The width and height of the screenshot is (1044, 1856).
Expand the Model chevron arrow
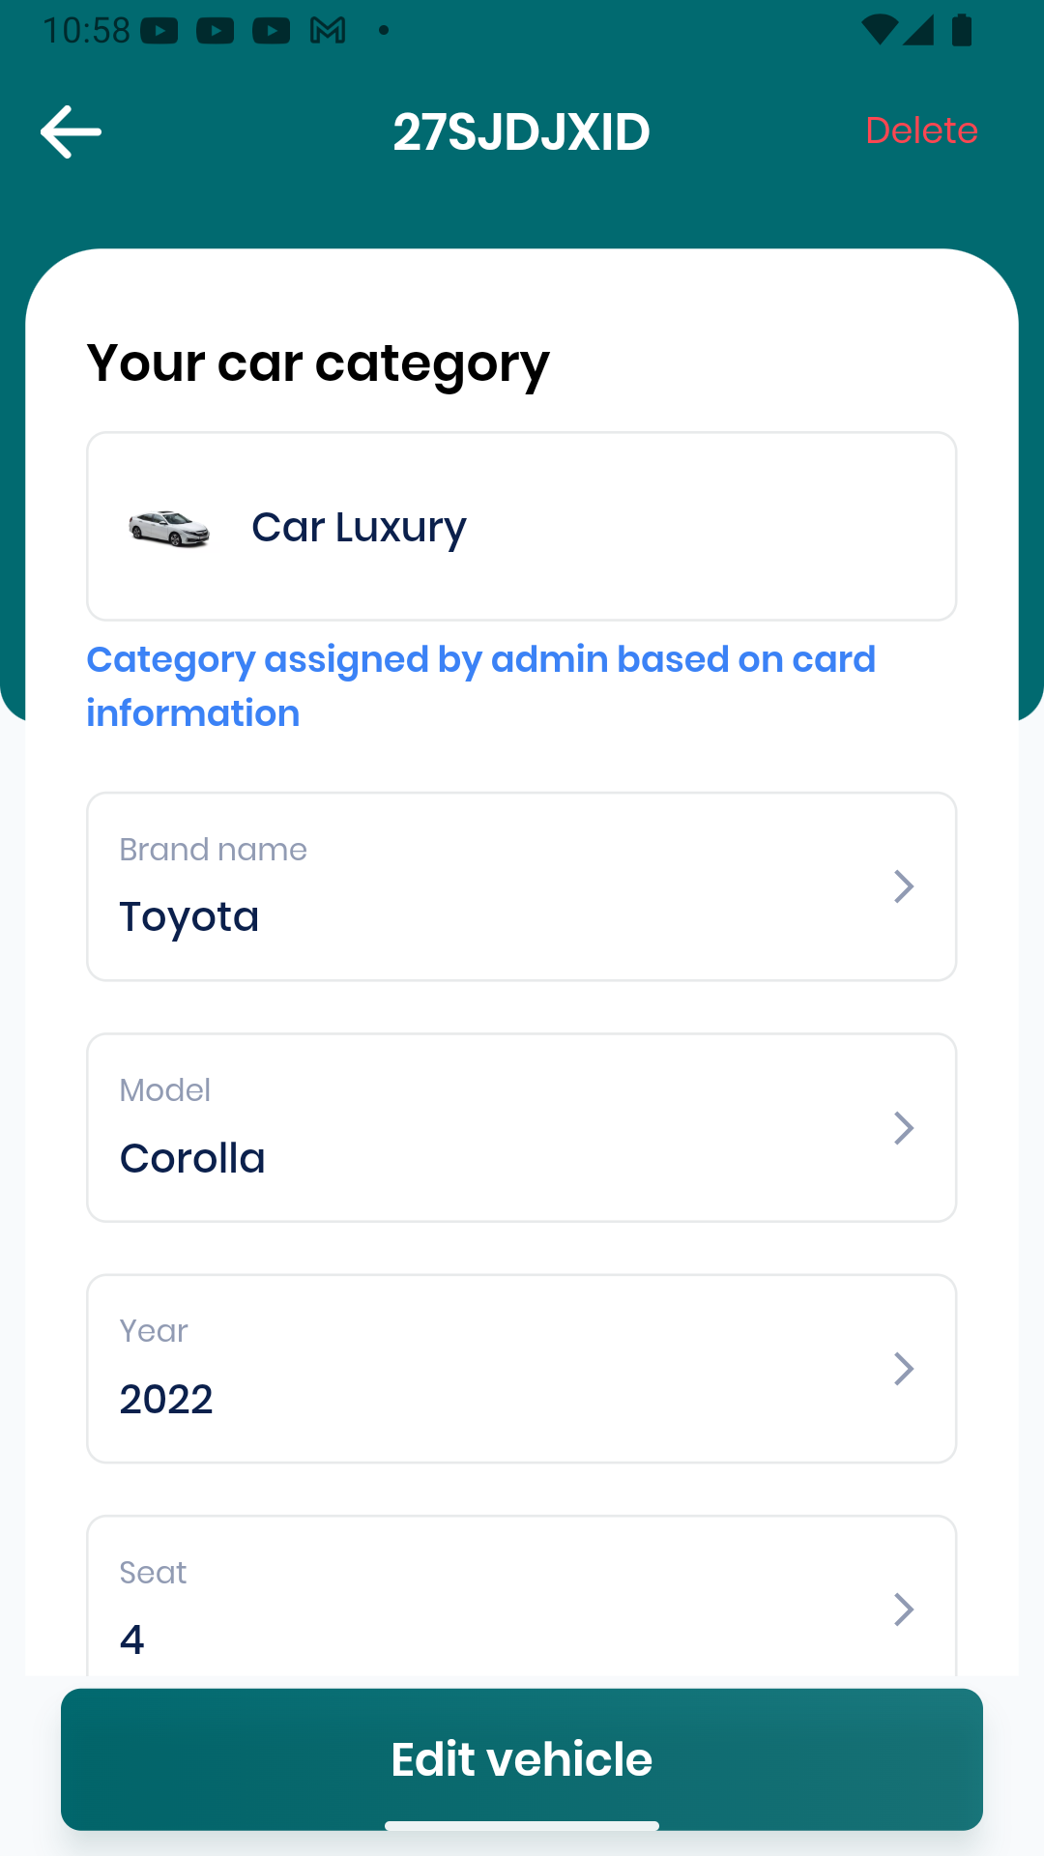[904, 1128]
